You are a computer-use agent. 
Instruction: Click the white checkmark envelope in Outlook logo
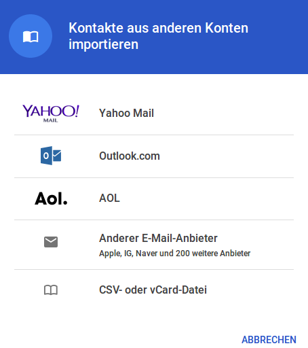tap(57, 156)
